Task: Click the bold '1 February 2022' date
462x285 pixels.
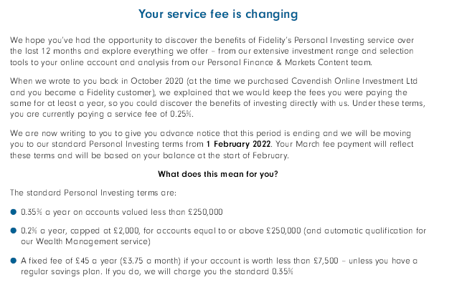Action: 238,144
